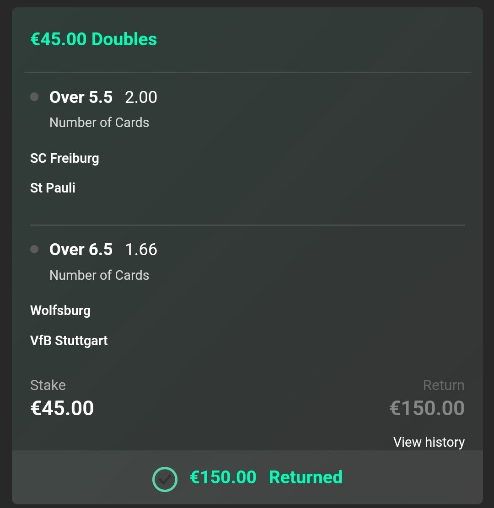494x508 pixels.
Task: Click the 1.66 odds value
Action: 141,250
